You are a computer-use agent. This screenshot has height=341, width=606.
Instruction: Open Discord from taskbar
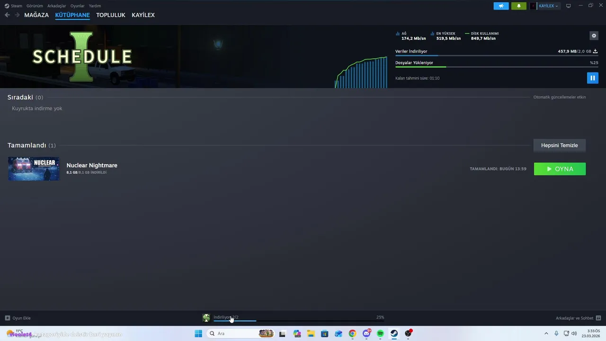(x=366, y=333)
